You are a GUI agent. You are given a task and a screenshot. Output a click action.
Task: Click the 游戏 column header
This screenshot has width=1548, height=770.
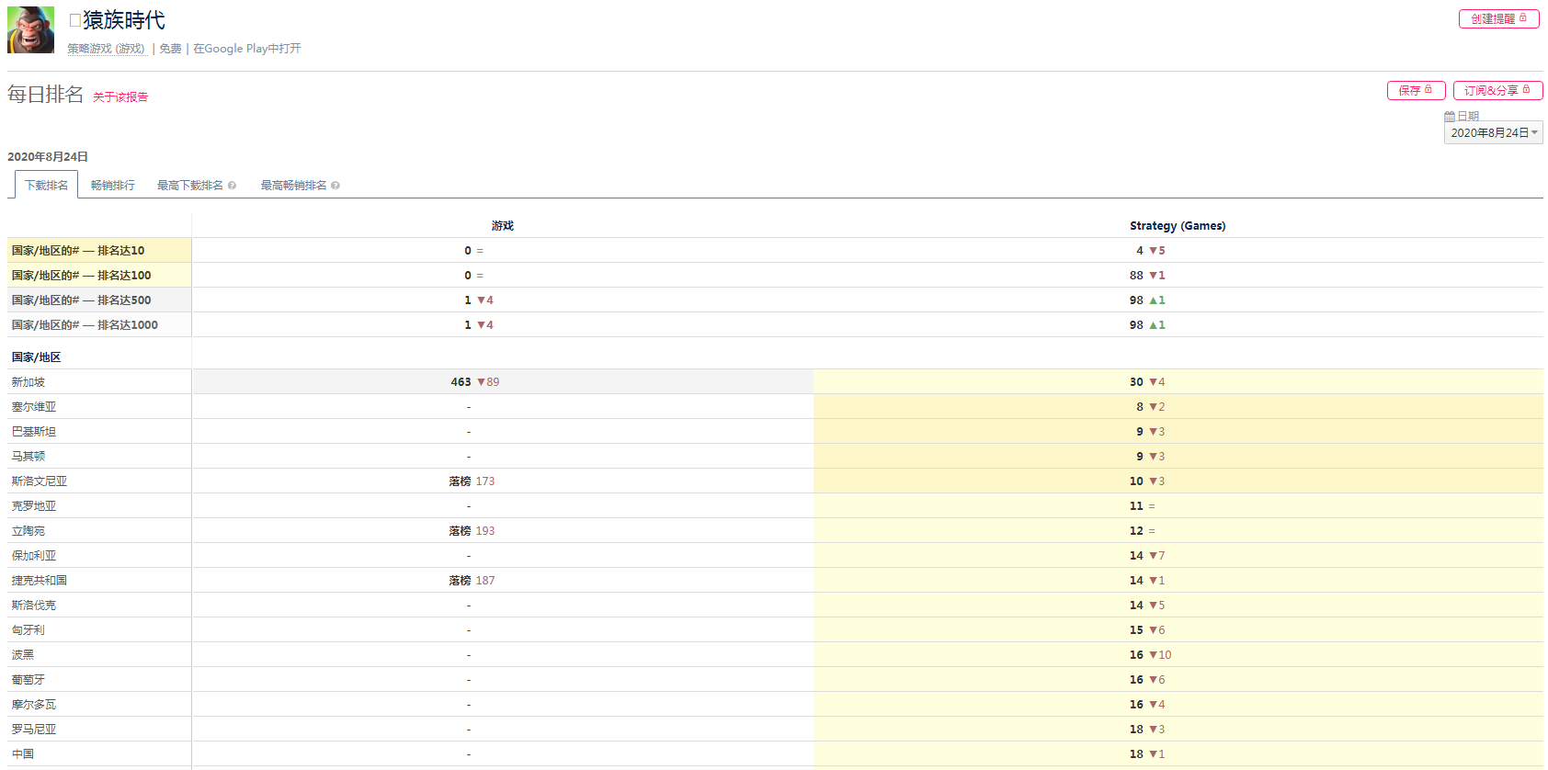[502, 226]
